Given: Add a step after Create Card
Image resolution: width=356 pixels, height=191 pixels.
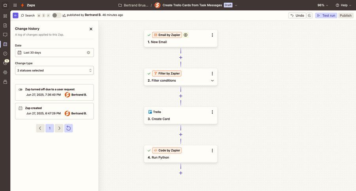Looking at the screenshot, I should [x=181, y=135].
